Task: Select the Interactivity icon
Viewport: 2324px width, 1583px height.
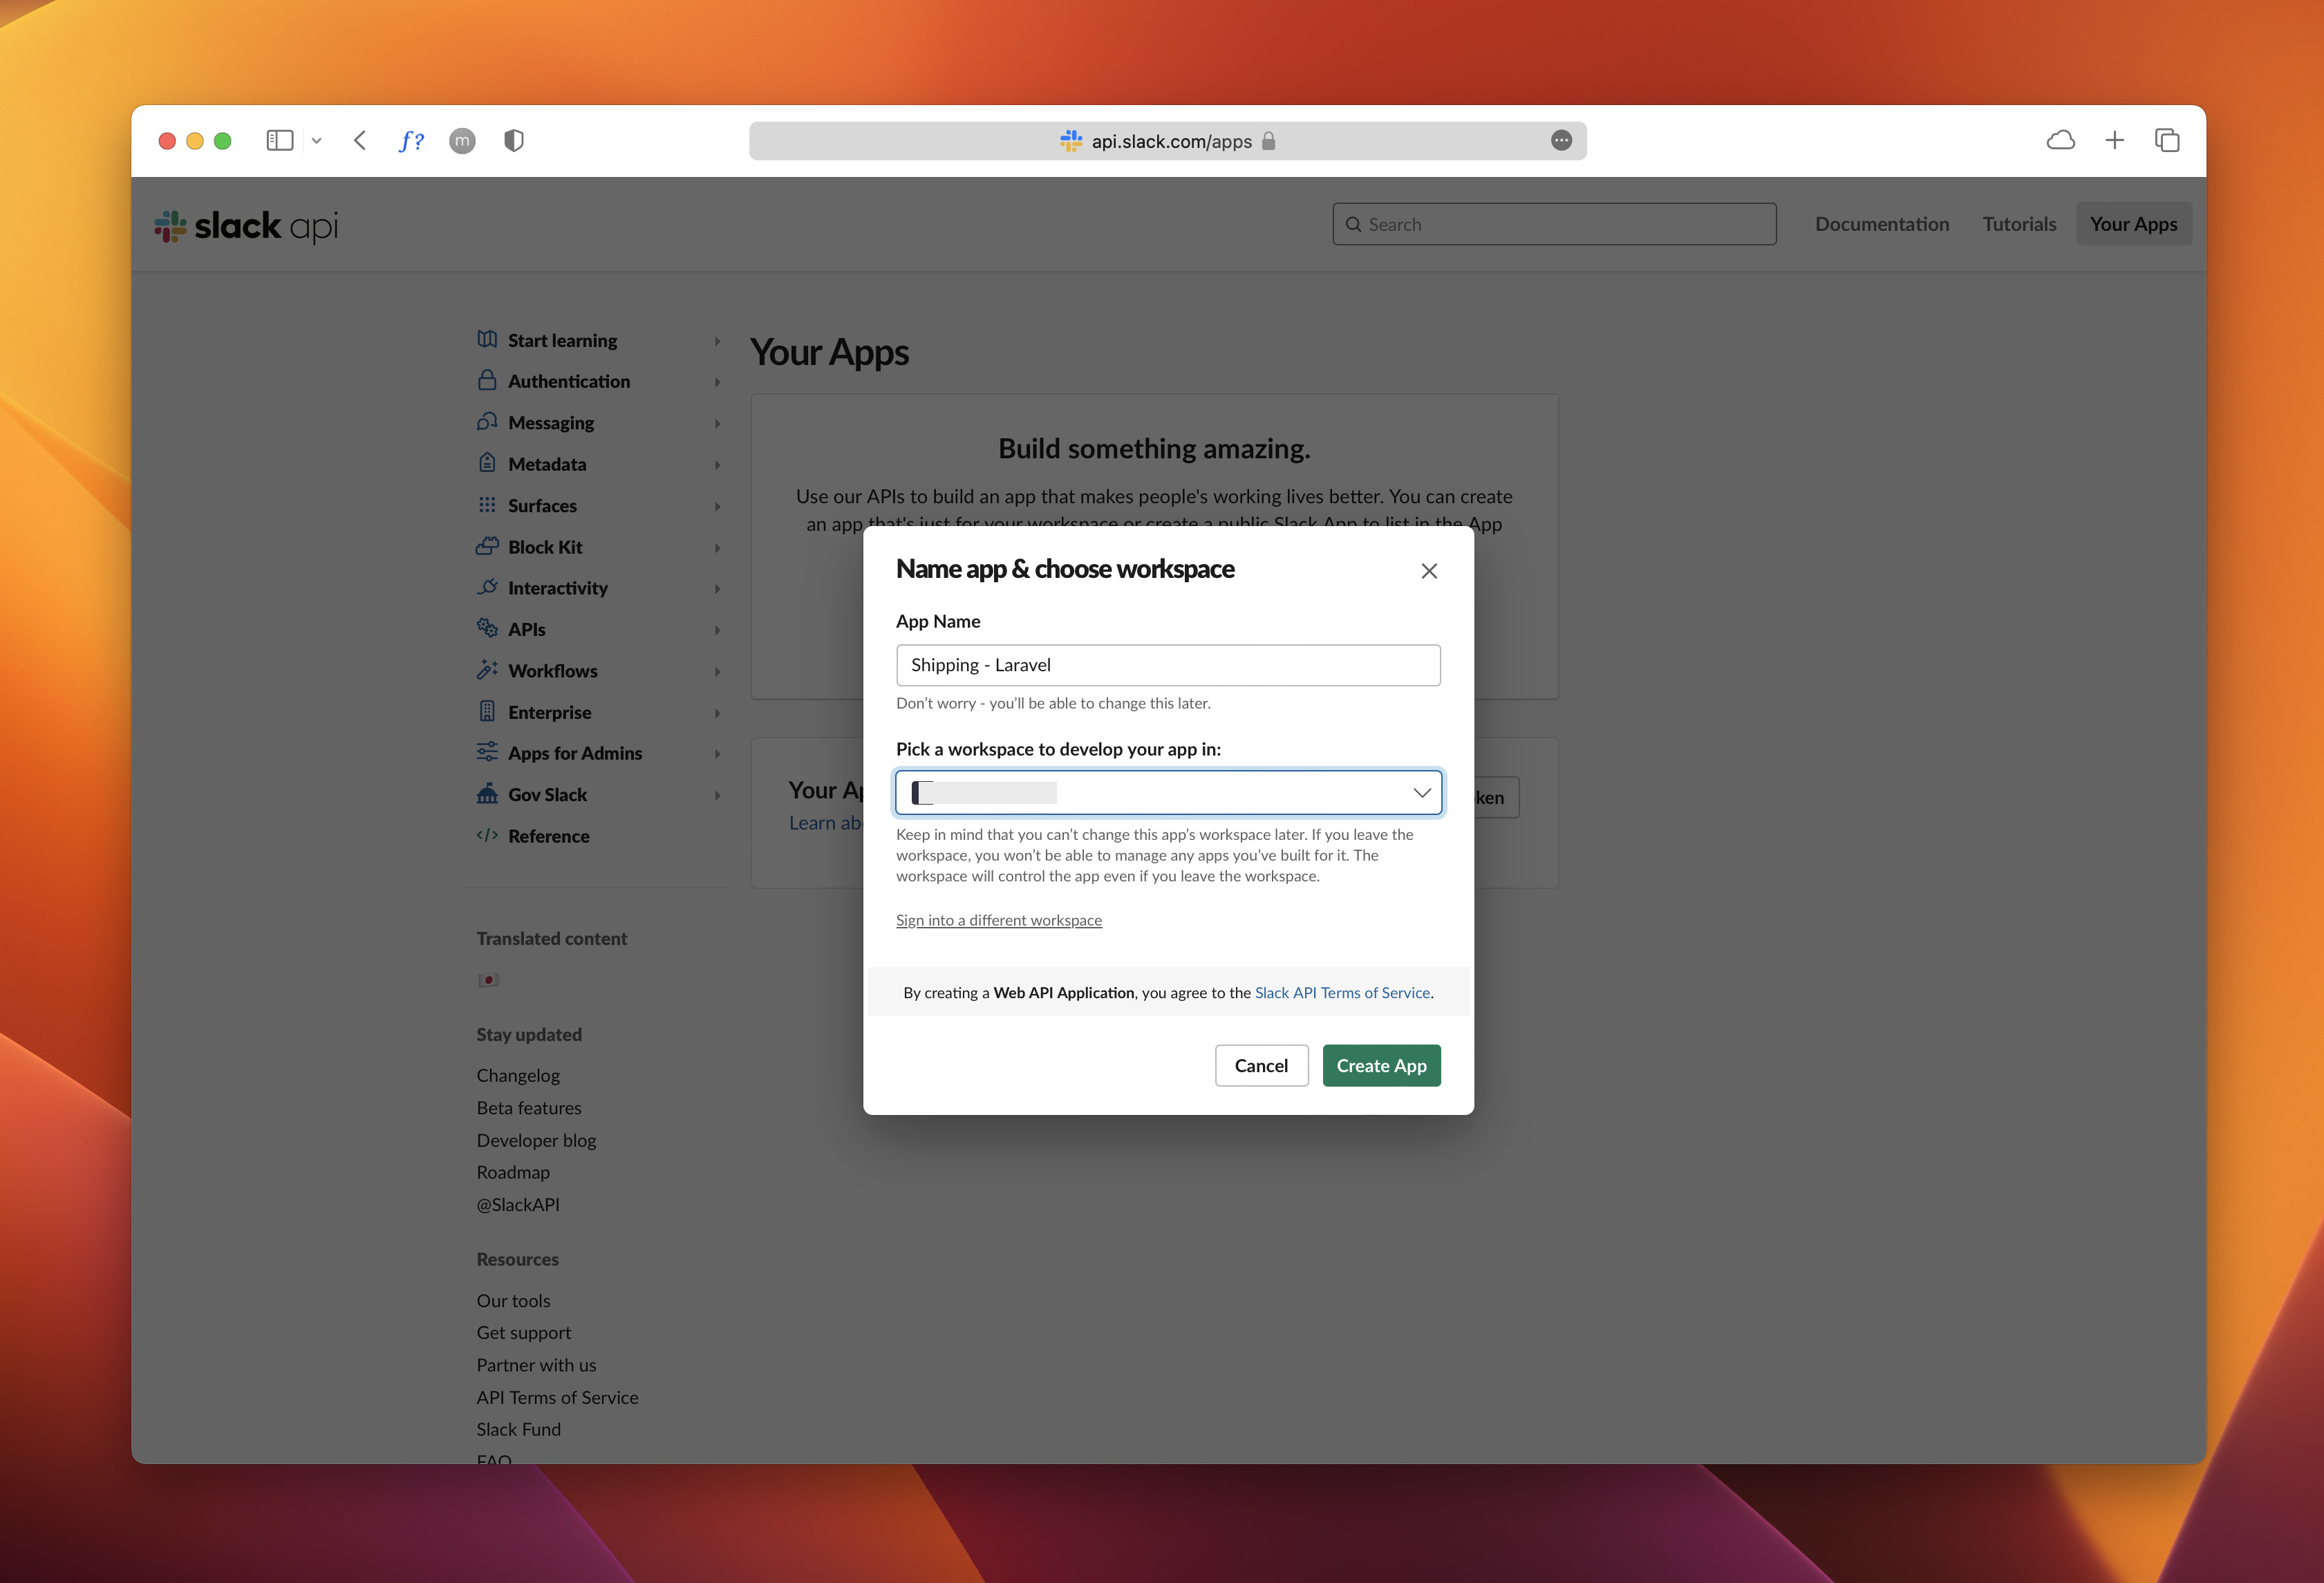Action: (x=487, y=587)
